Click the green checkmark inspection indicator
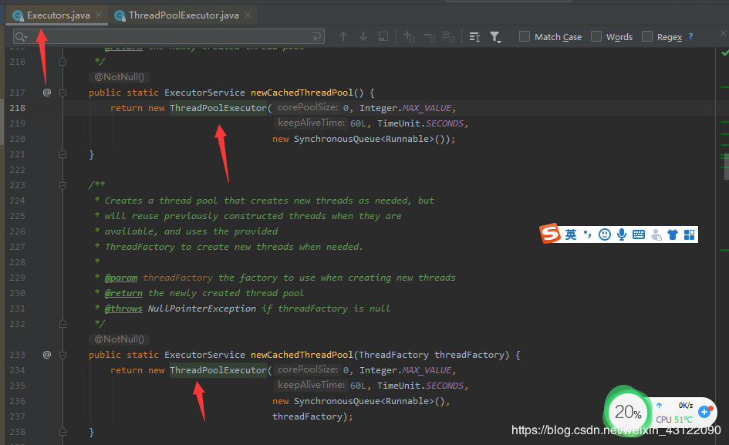This screenshot has width=729, height=445. 724,53
